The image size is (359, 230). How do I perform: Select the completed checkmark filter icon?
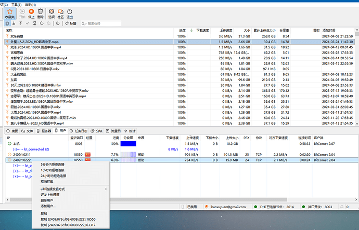coord(28,23)
